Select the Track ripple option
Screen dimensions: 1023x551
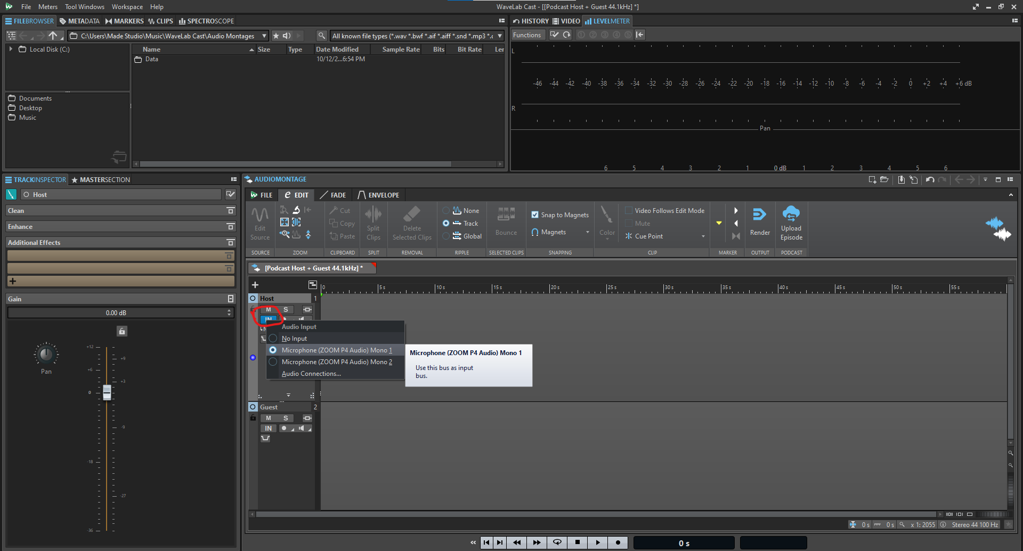[x=446, y=224]
